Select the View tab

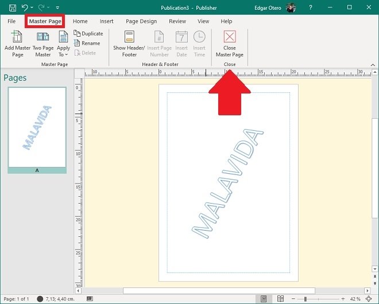click(x=203, y=21)
